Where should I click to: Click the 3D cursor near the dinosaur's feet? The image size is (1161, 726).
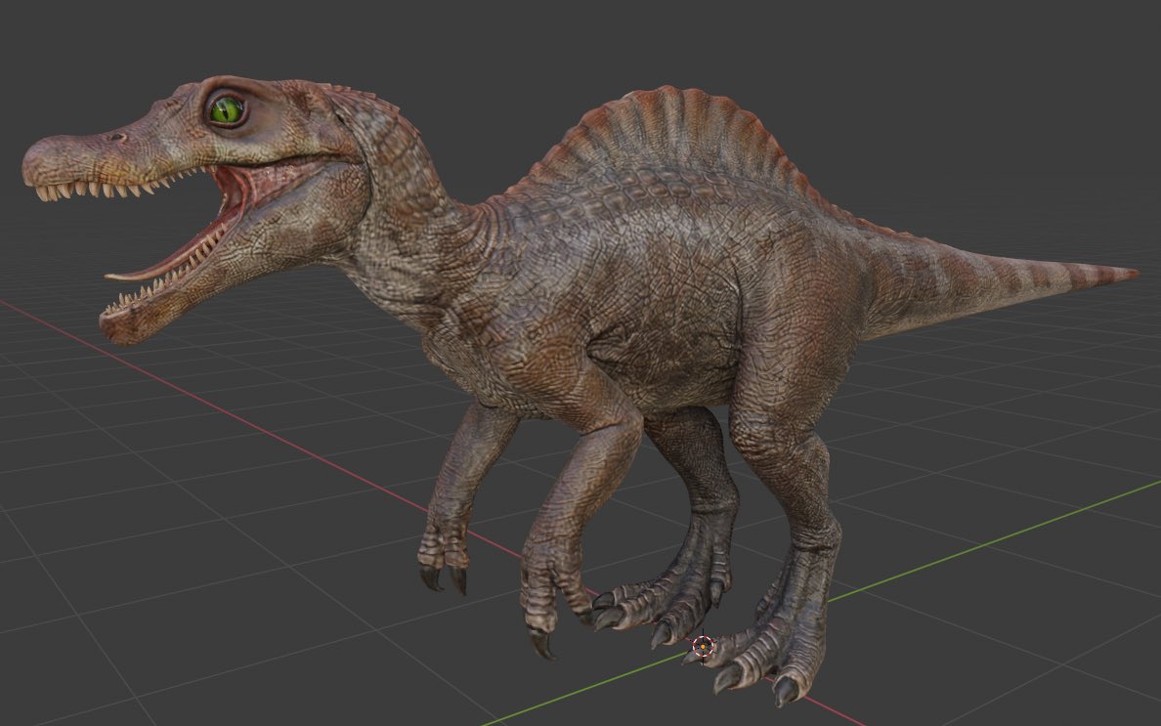[x=703, y=647]
